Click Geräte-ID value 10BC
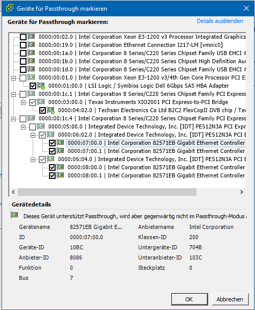The width and height of the screenshot is (255, 310). tap(76, 247)
